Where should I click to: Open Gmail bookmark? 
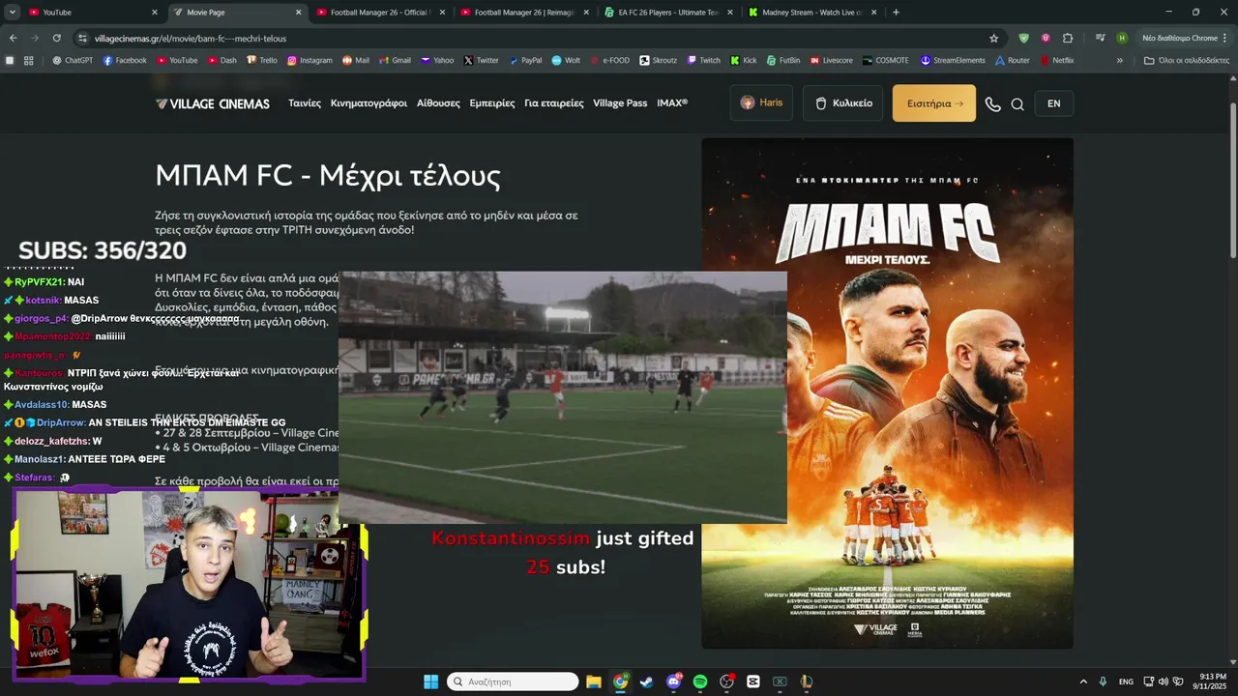[395, 60]
